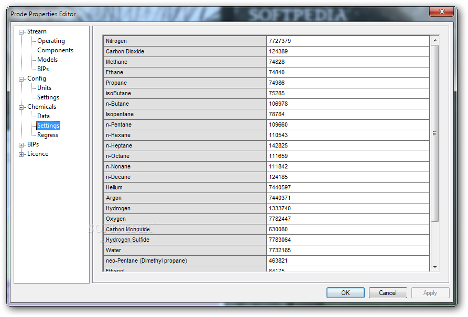Screen dimensions: 468x317
Task: Close the Prode Properties Editor window
Action: tap(442, 12)
